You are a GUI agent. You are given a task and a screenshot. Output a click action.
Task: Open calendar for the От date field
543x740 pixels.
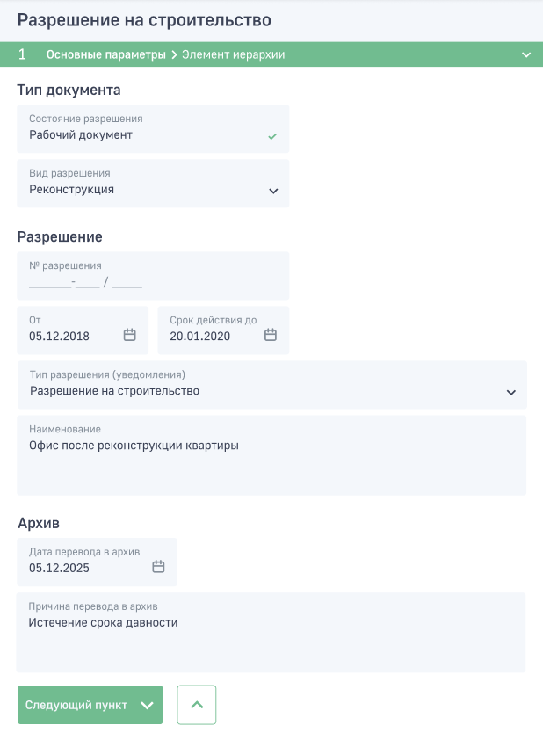click(130, 335)
